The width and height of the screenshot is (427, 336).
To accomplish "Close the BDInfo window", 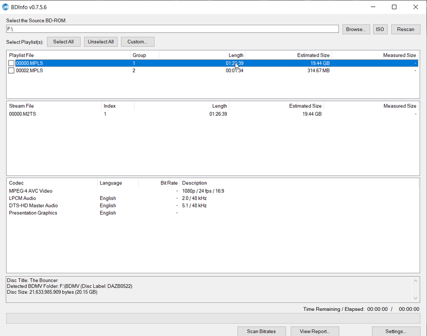I will click(x=416, y=7).
